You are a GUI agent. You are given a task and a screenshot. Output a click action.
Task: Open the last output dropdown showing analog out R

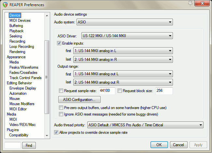[x=123, y=82]
